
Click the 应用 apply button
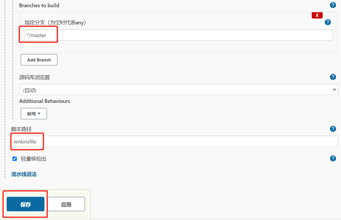pyautogui.click(x=66, y=204)
